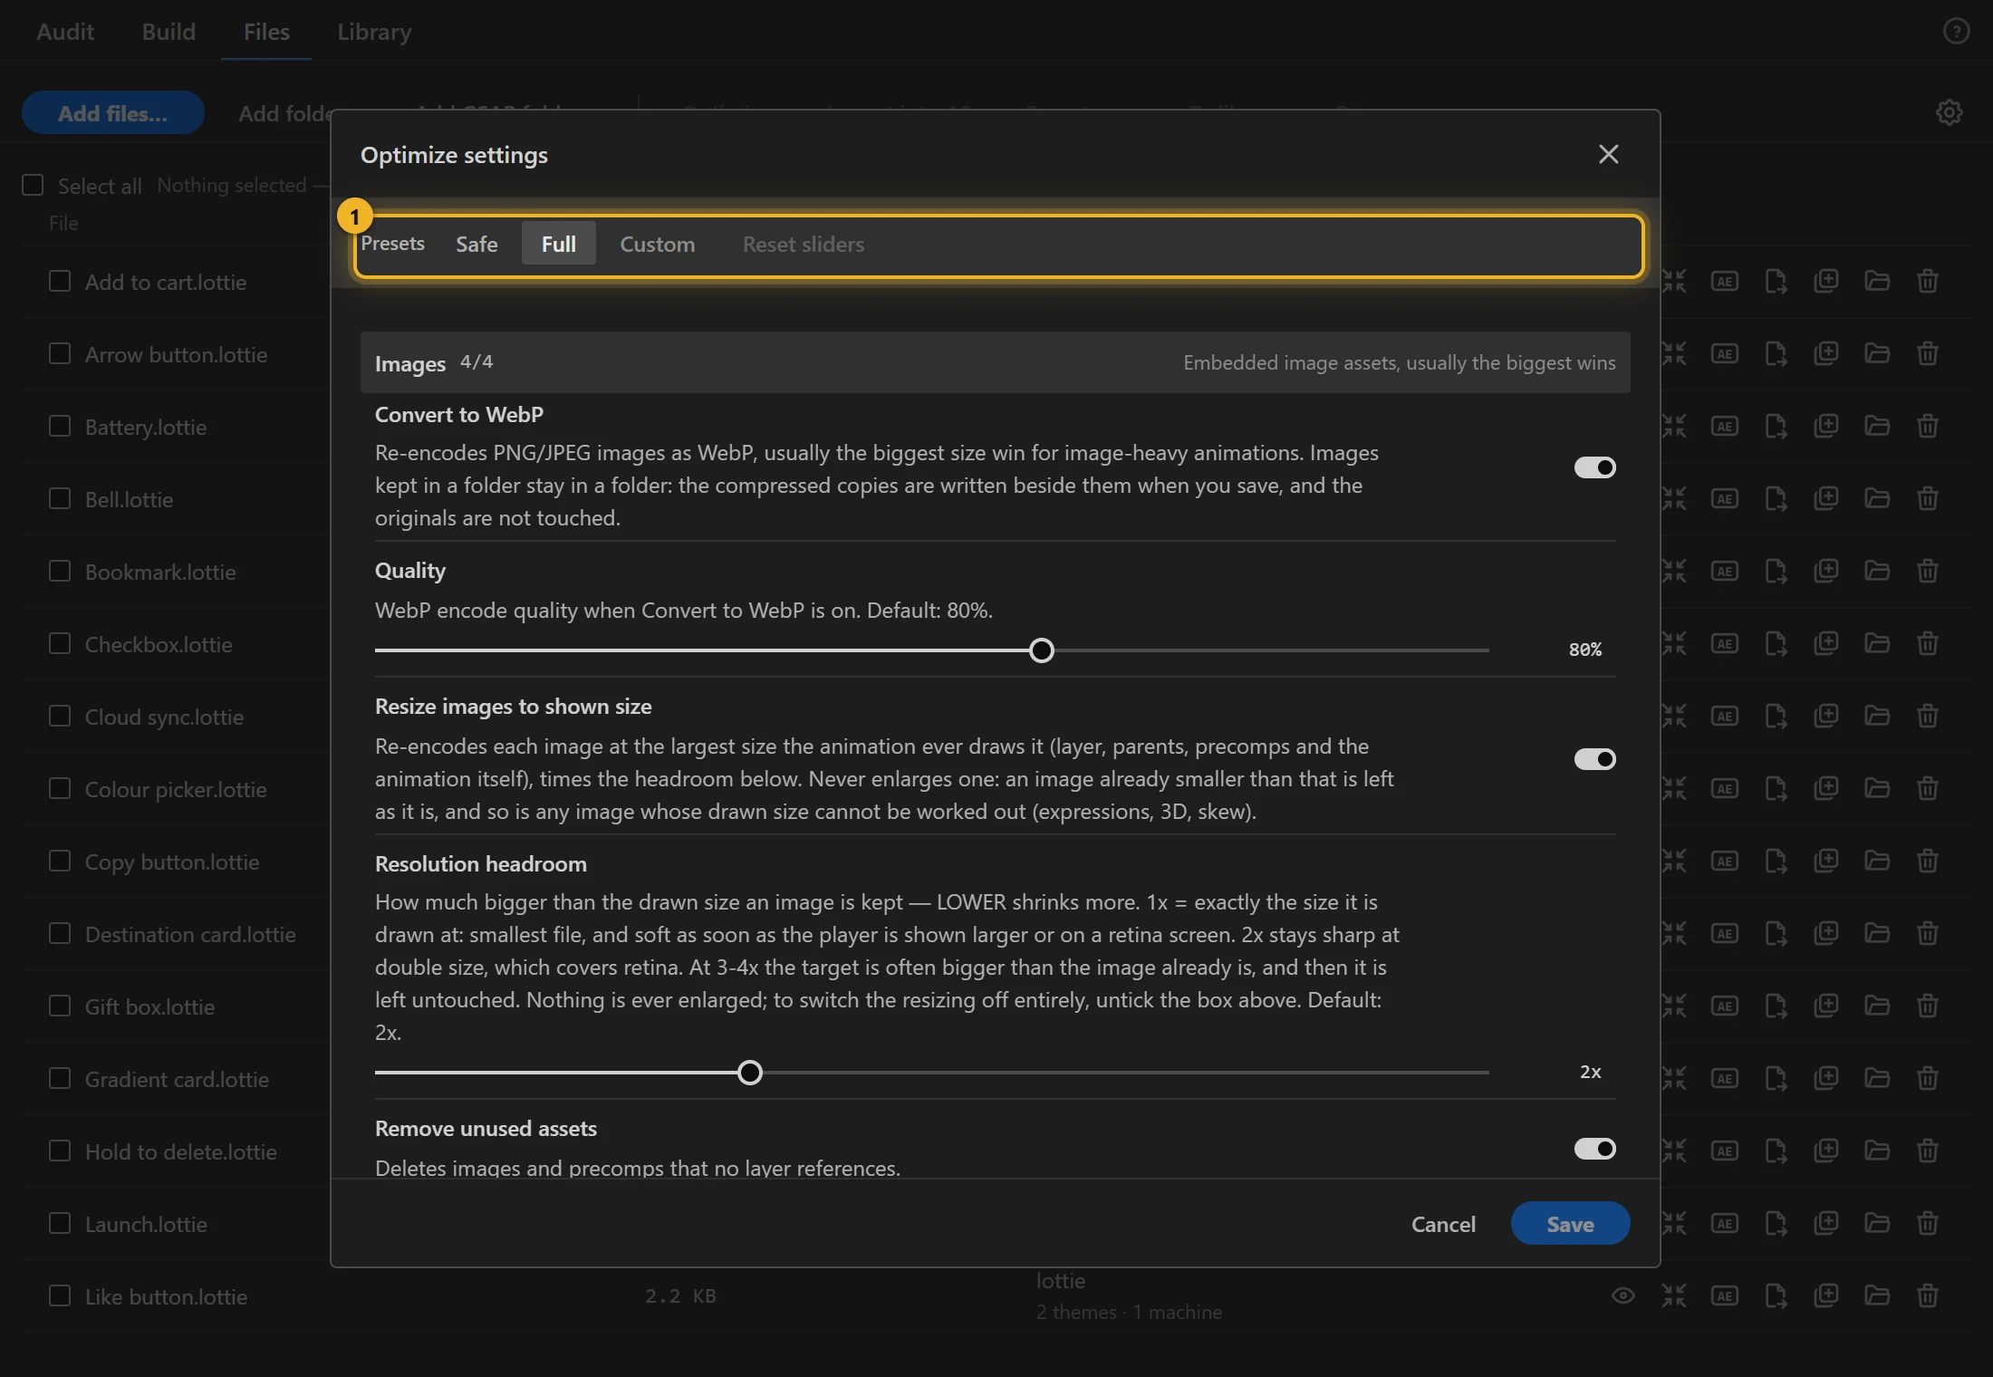Click the eye preview icon for Like button.lottie
The width and height of the screenshot is (1993, 1377).
pyautogui.click(x=1623, y=1295)
